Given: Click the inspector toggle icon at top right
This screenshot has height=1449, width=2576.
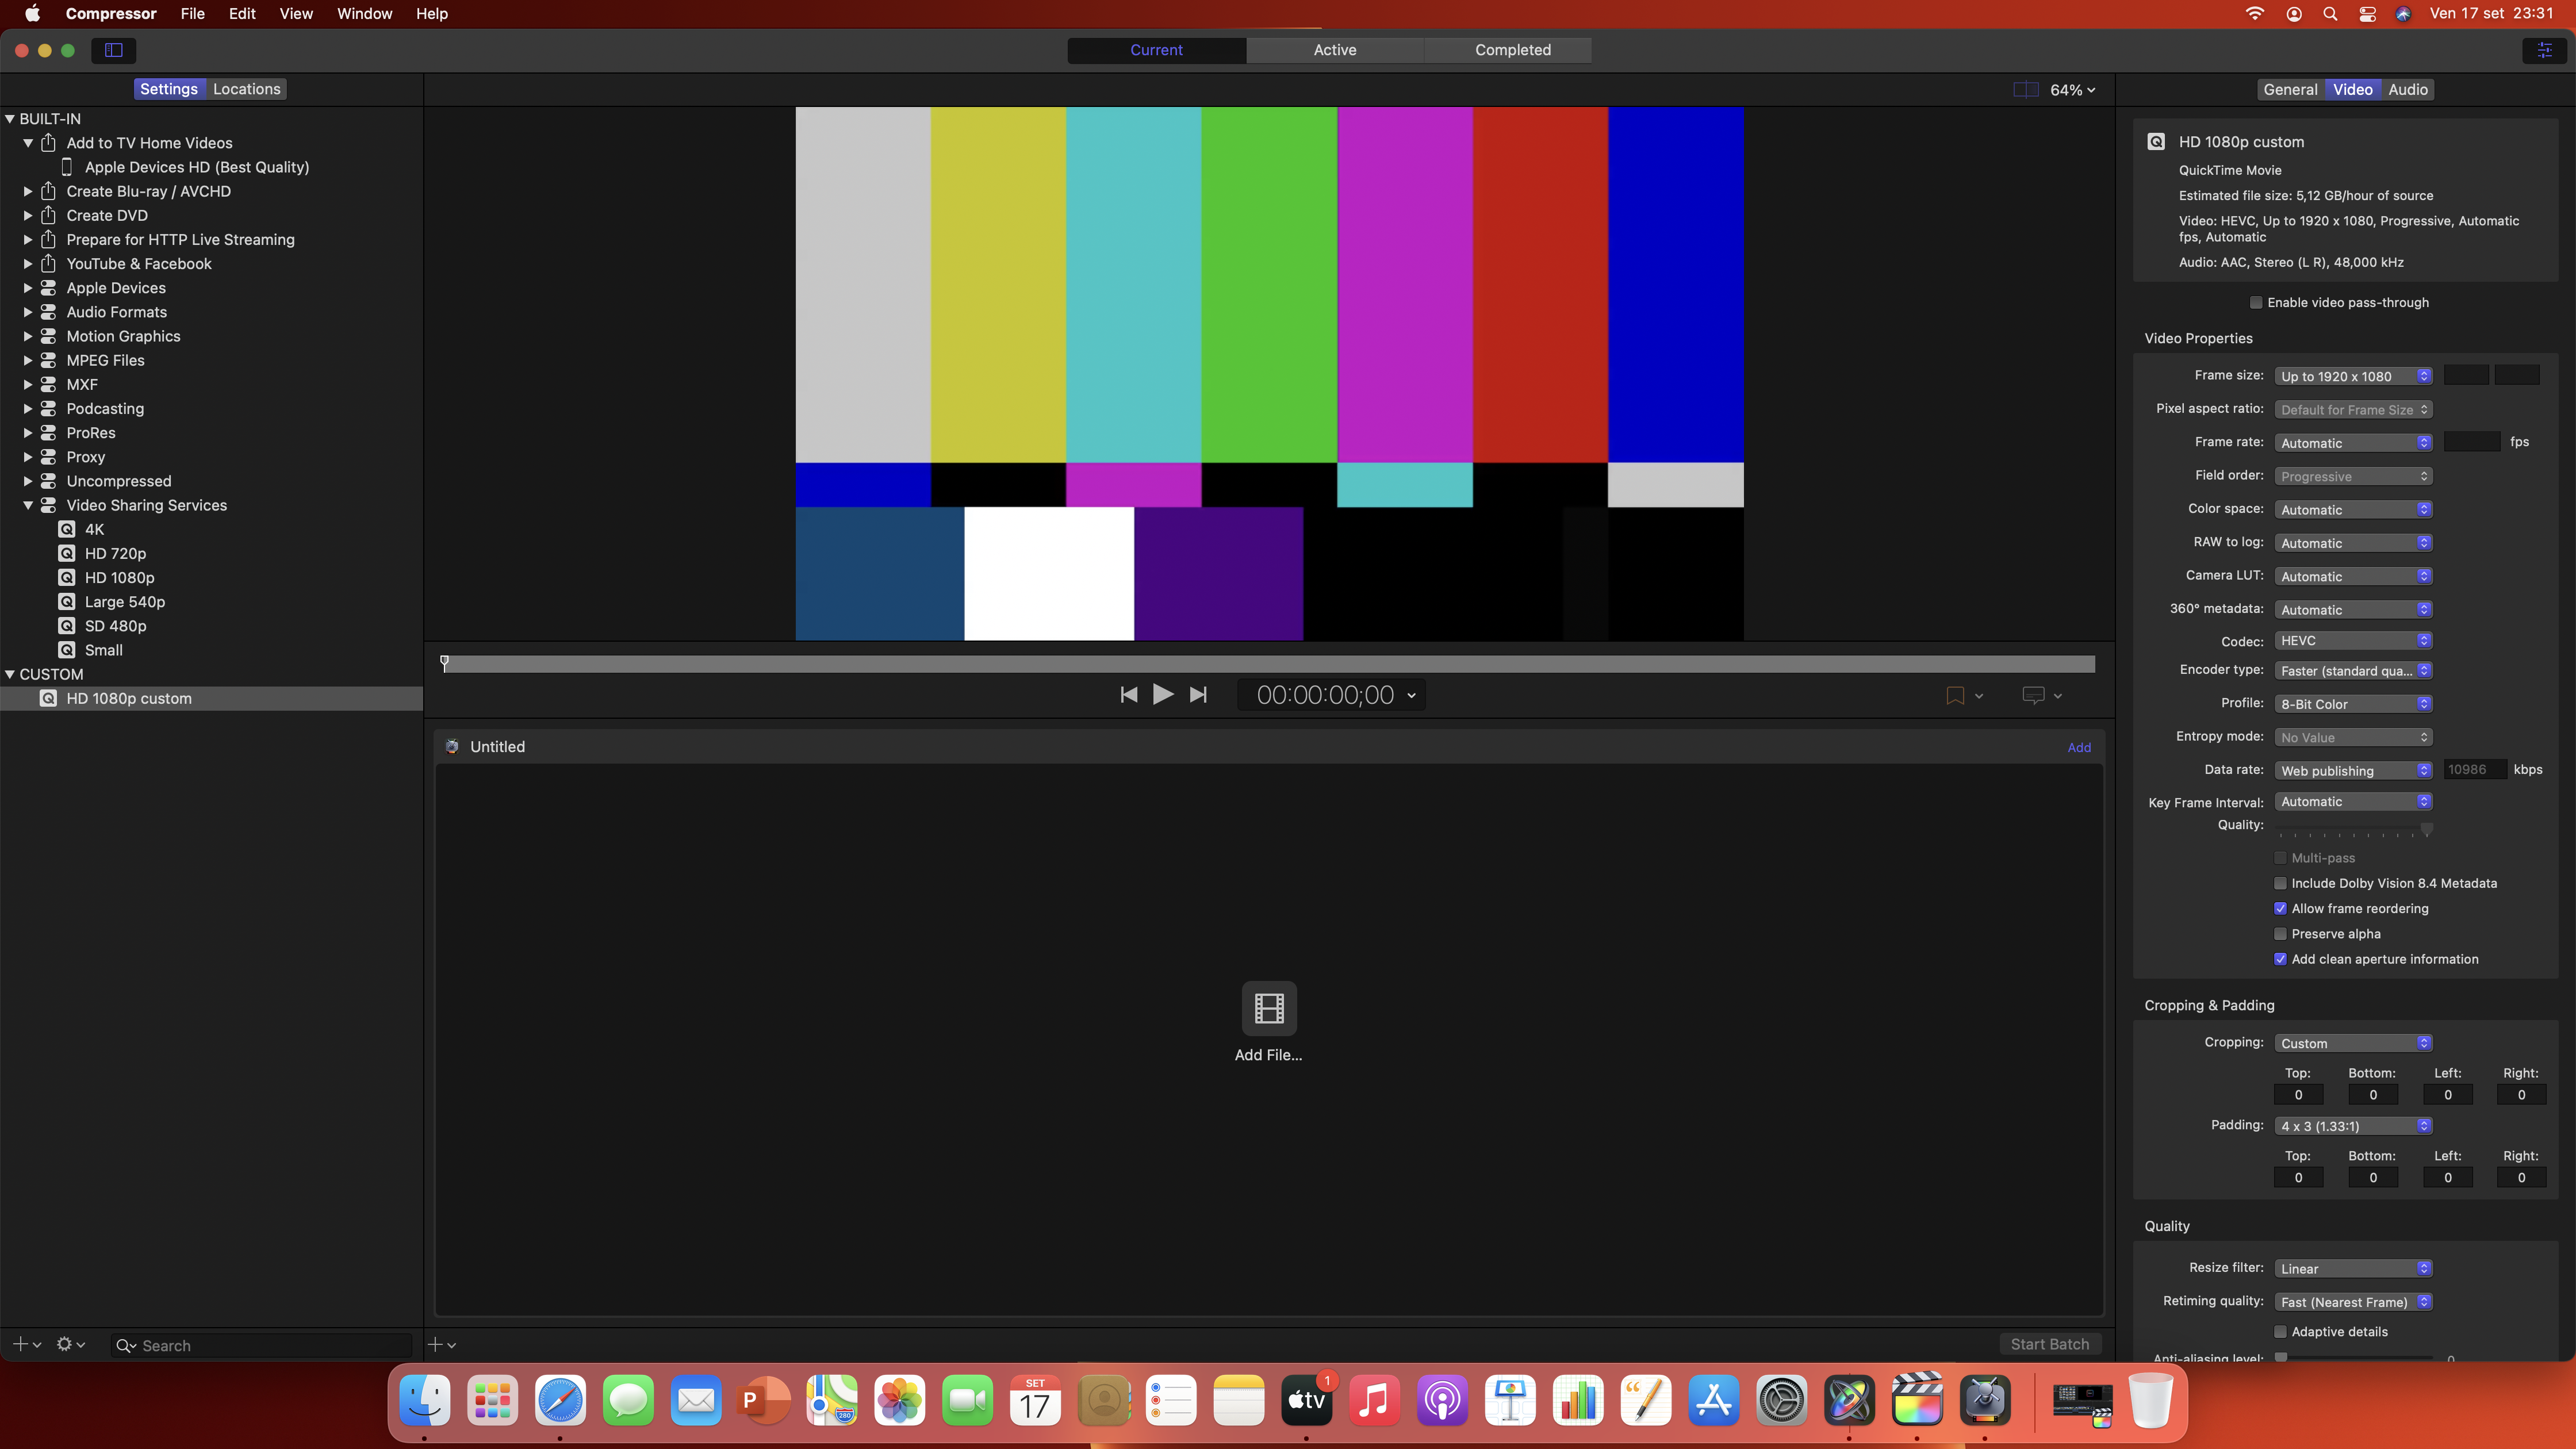Looking at the screenshot, I should 2544,50.
